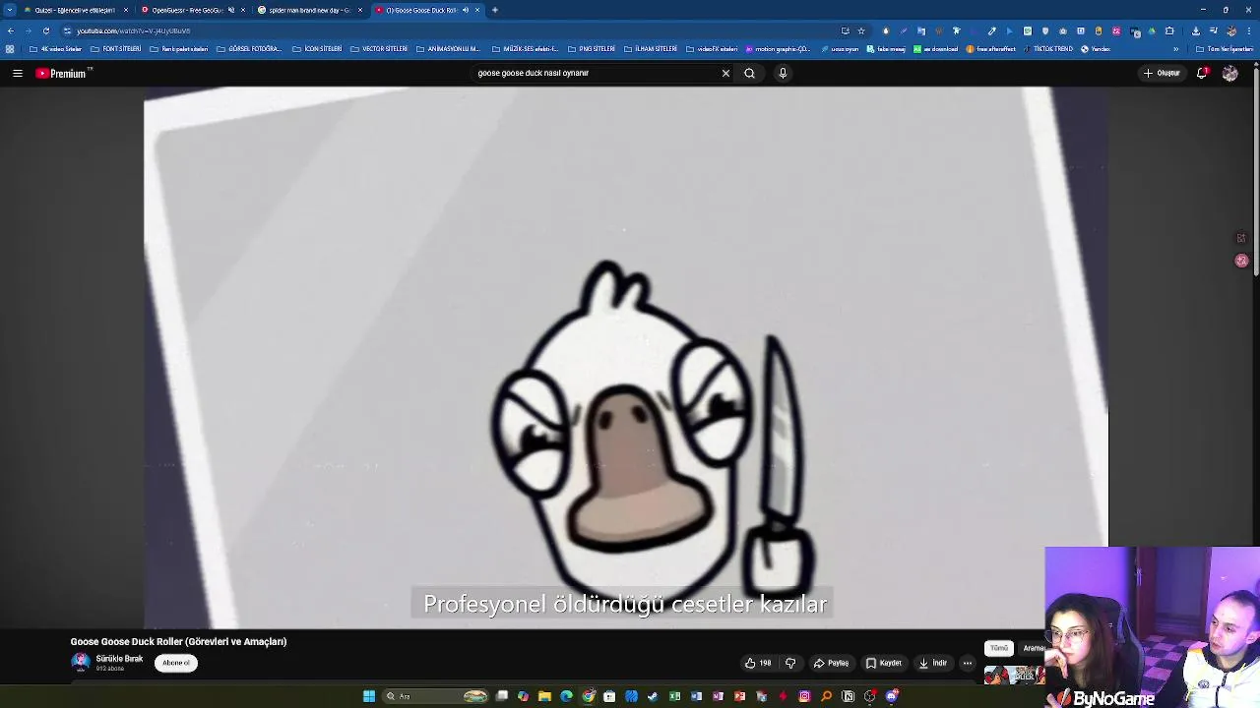Open Discord from the taskbar
1260x708 pixels.
pos(892,696)
